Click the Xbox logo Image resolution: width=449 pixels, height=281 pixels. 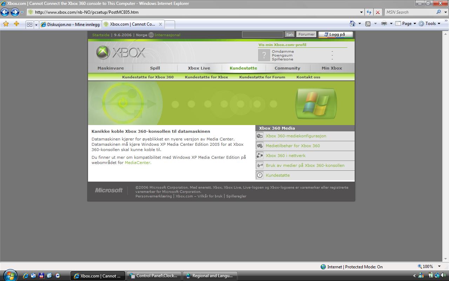pos(121,53)
